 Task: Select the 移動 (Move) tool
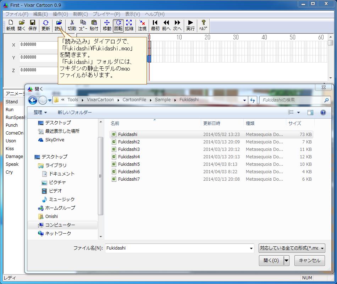[107, 25]
